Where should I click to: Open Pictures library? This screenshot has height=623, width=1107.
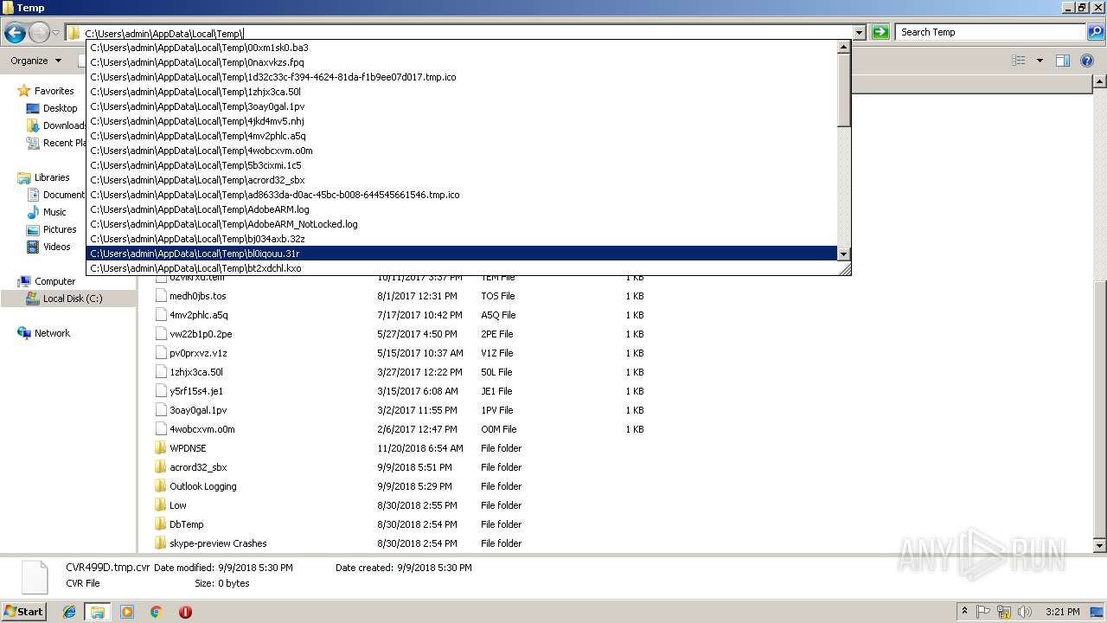(60, 229)
